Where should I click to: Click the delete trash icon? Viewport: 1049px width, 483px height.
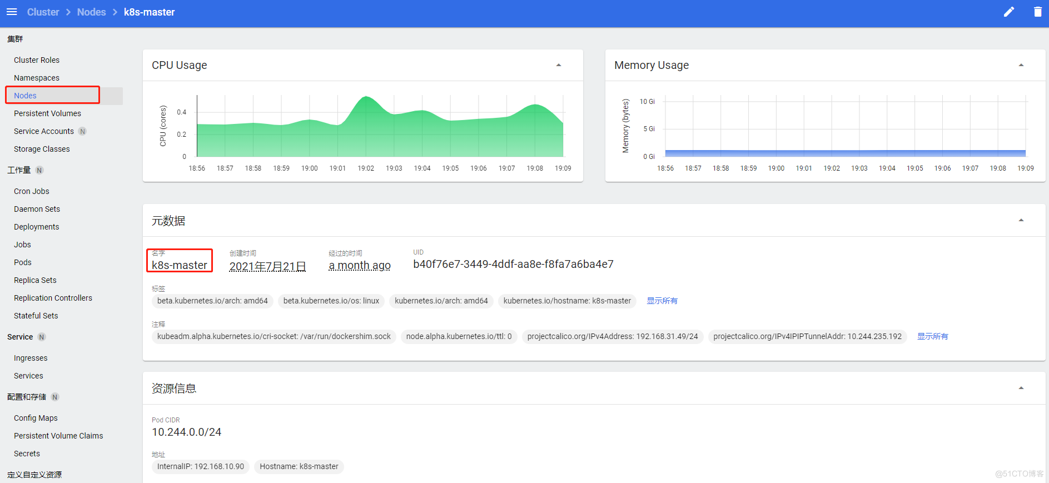[1038, 12]
